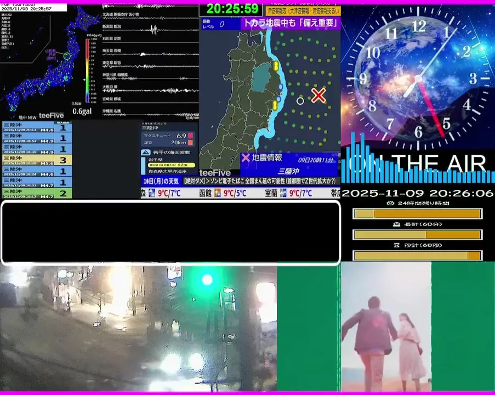Click the upper yellow tsunami marker on the coast
Screen dimensions: 495x395
276,66
